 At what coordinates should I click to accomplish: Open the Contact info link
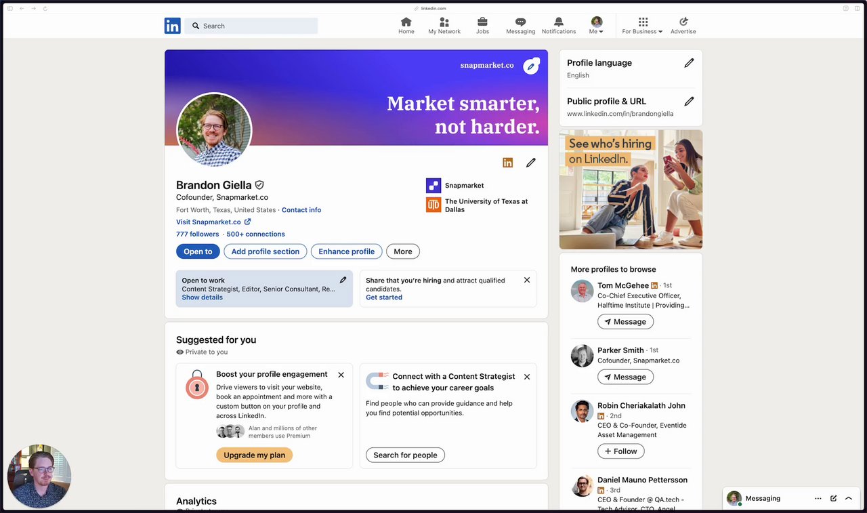(x=301, y=210)
